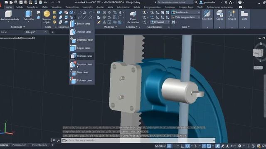Image resolution: width=266 pixels, height=149 pixels.
Task: Select Extruir caras from the face menu
Action: (x=82, y=24)
